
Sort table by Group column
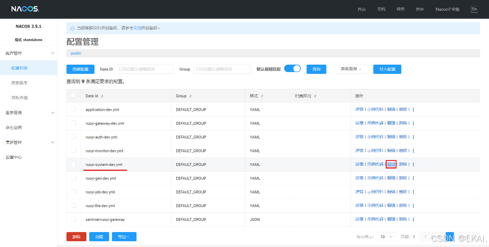(x=191, y=96)
